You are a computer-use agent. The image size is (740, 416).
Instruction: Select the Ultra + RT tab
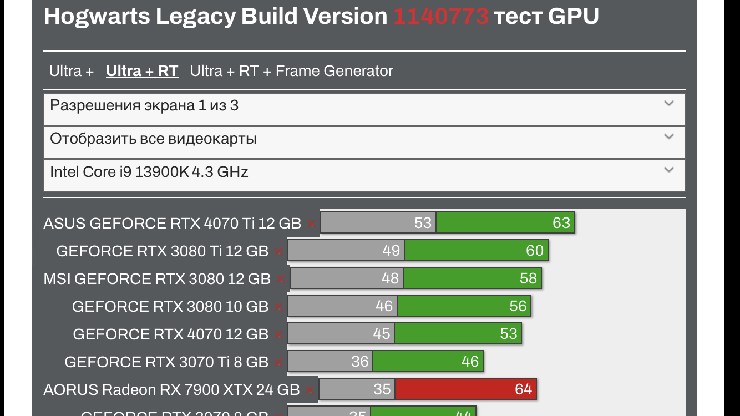142,71
